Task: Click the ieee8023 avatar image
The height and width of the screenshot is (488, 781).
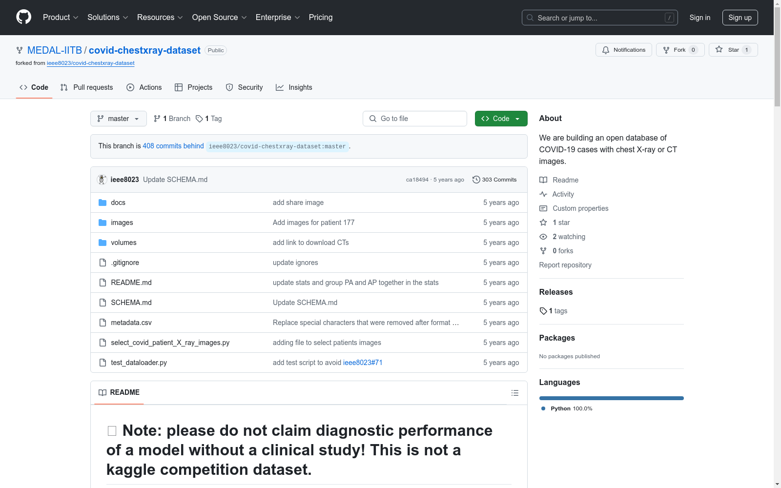Action: [x=102, y=180]
